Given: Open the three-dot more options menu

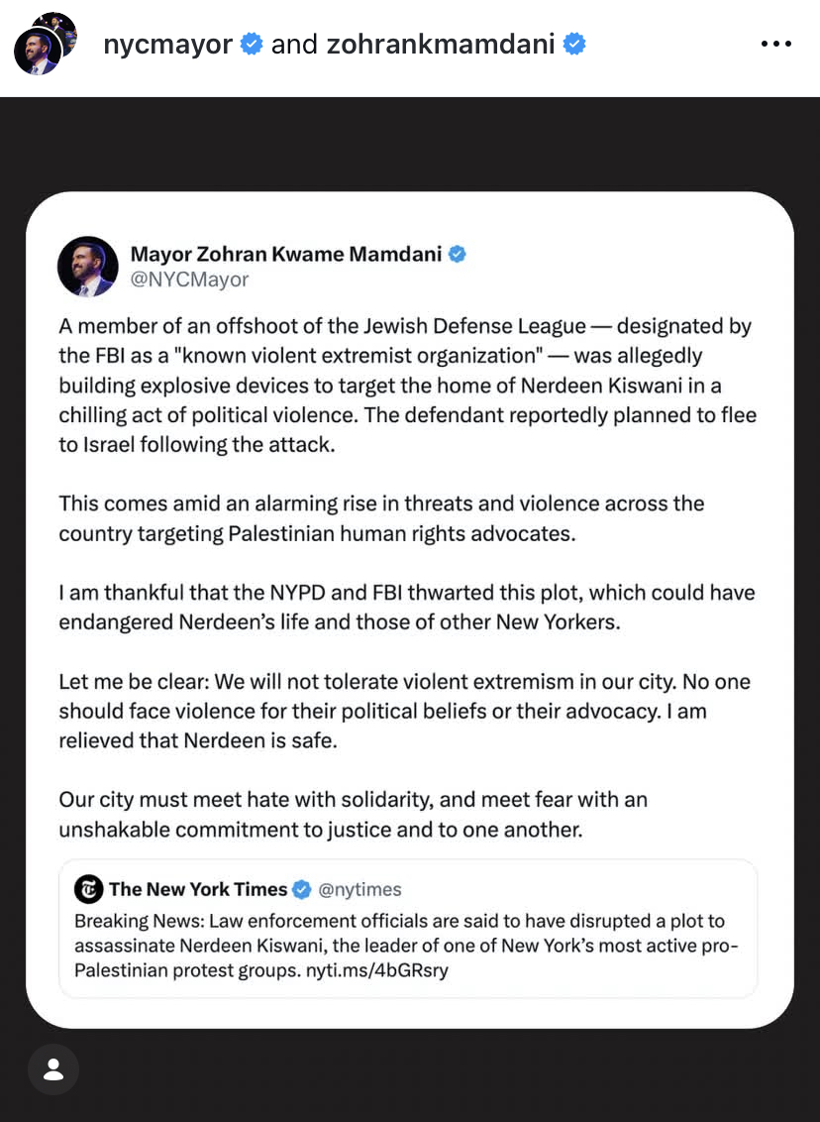Looking at the screenshot, I should (x=775, y=45).
